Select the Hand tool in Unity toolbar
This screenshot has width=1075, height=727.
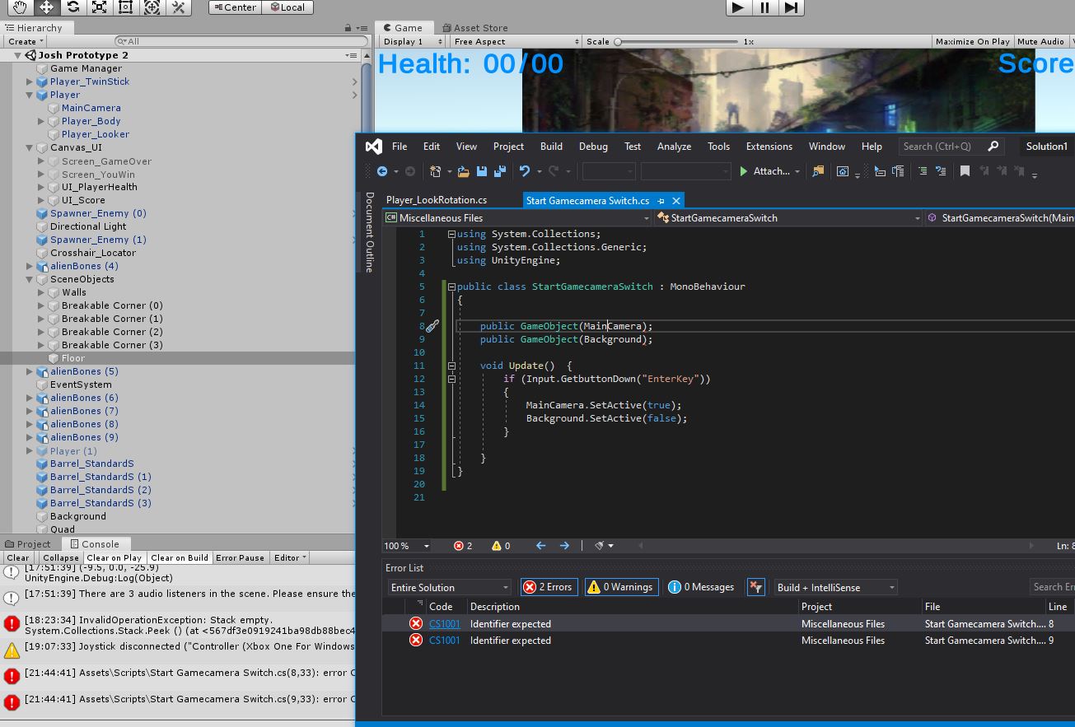pos(20,7)
